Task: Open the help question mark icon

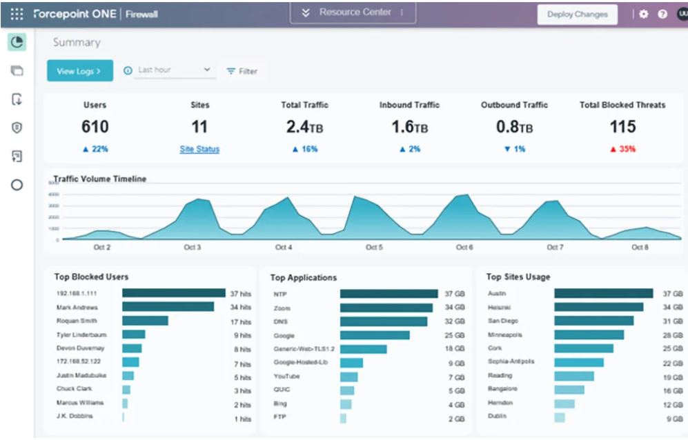Action: click(x=662, y=14)
